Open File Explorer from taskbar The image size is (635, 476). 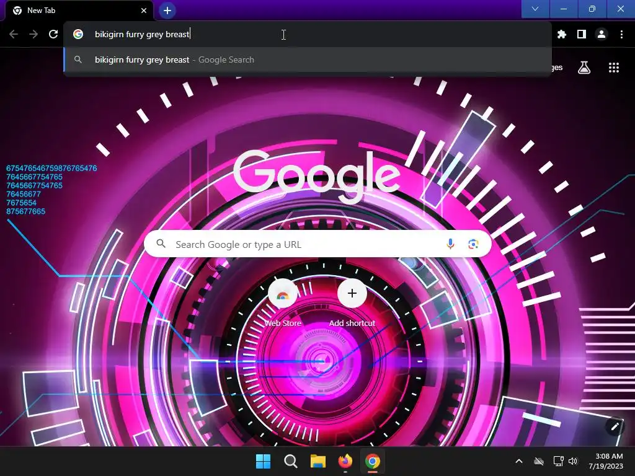click(318, 461)
